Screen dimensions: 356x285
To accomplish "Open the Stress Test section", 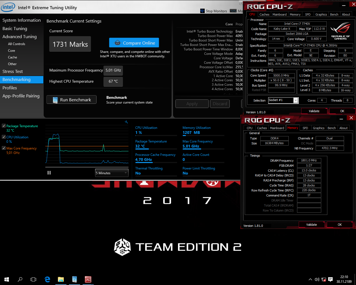I will (13, 72).
